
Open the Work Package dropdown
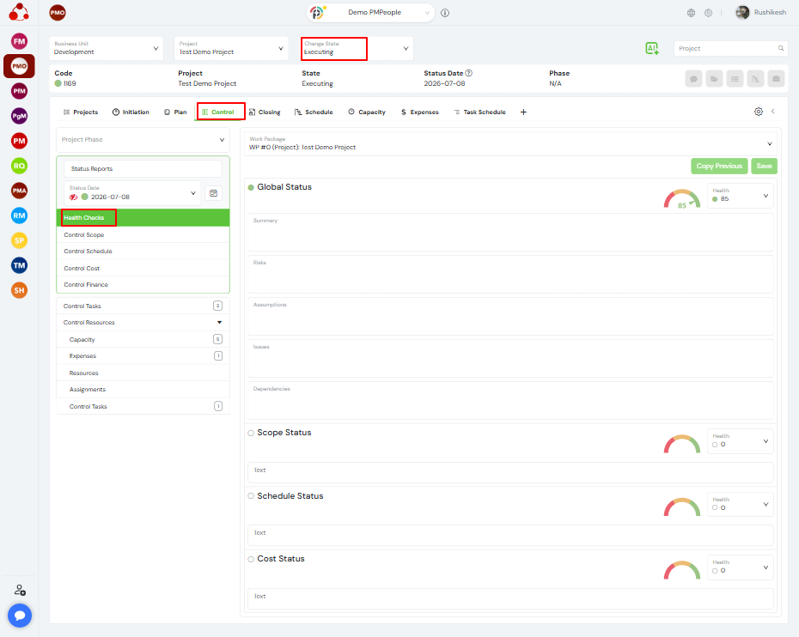[510, 143]
